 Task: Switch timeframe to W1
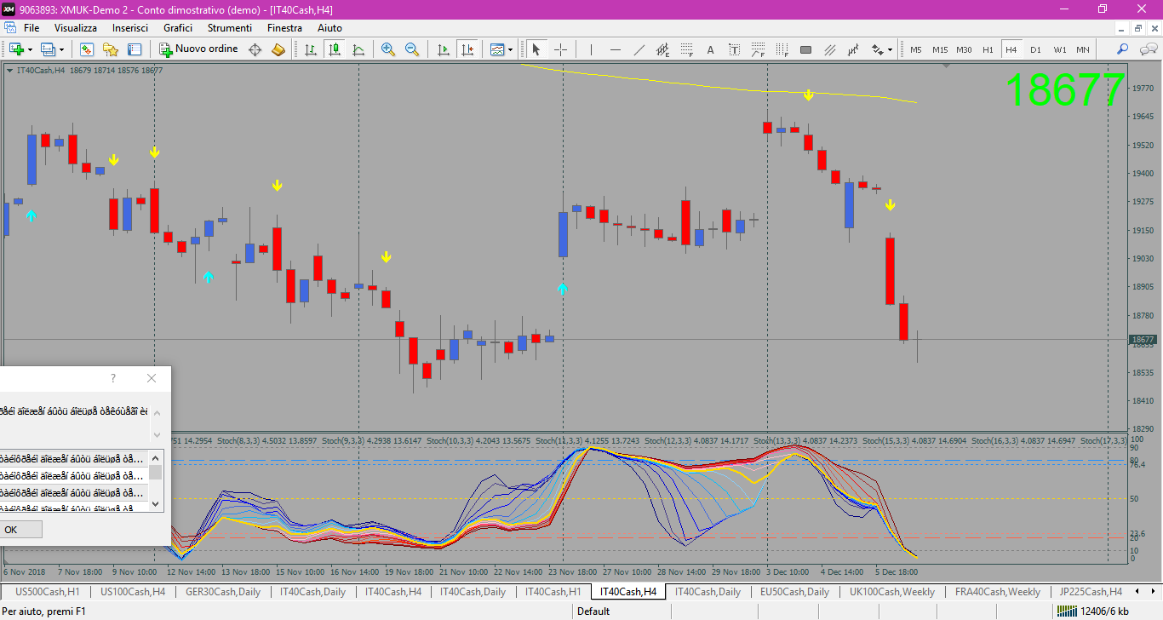pyautogui.click(x=1059, y=49)
